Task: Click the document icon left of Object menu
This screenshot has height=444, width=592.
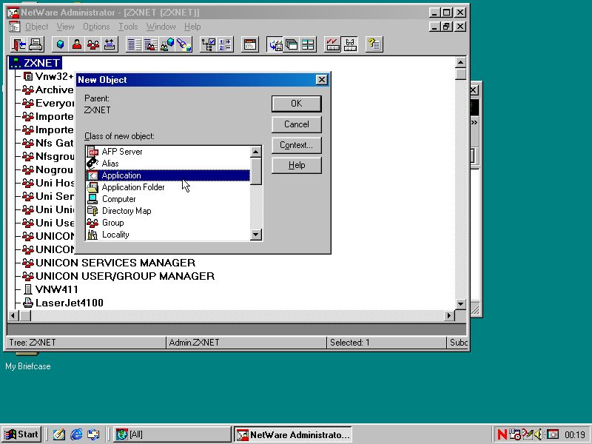Action: 14,27
